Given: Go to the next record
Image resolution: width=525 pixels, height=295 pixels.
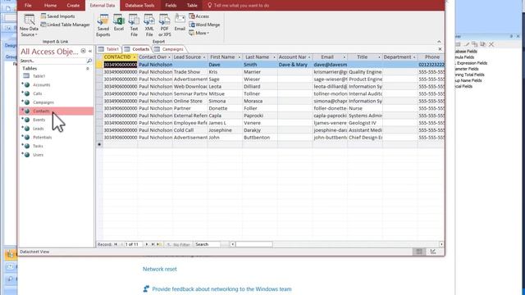Looking at the screenshot, I should pos(147,244).
